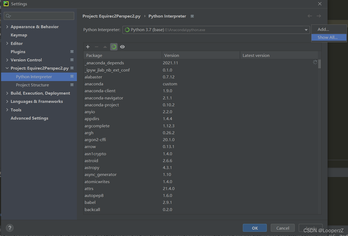
Task: Toggle the show early releases eye icon
Action: click(122, 47)
